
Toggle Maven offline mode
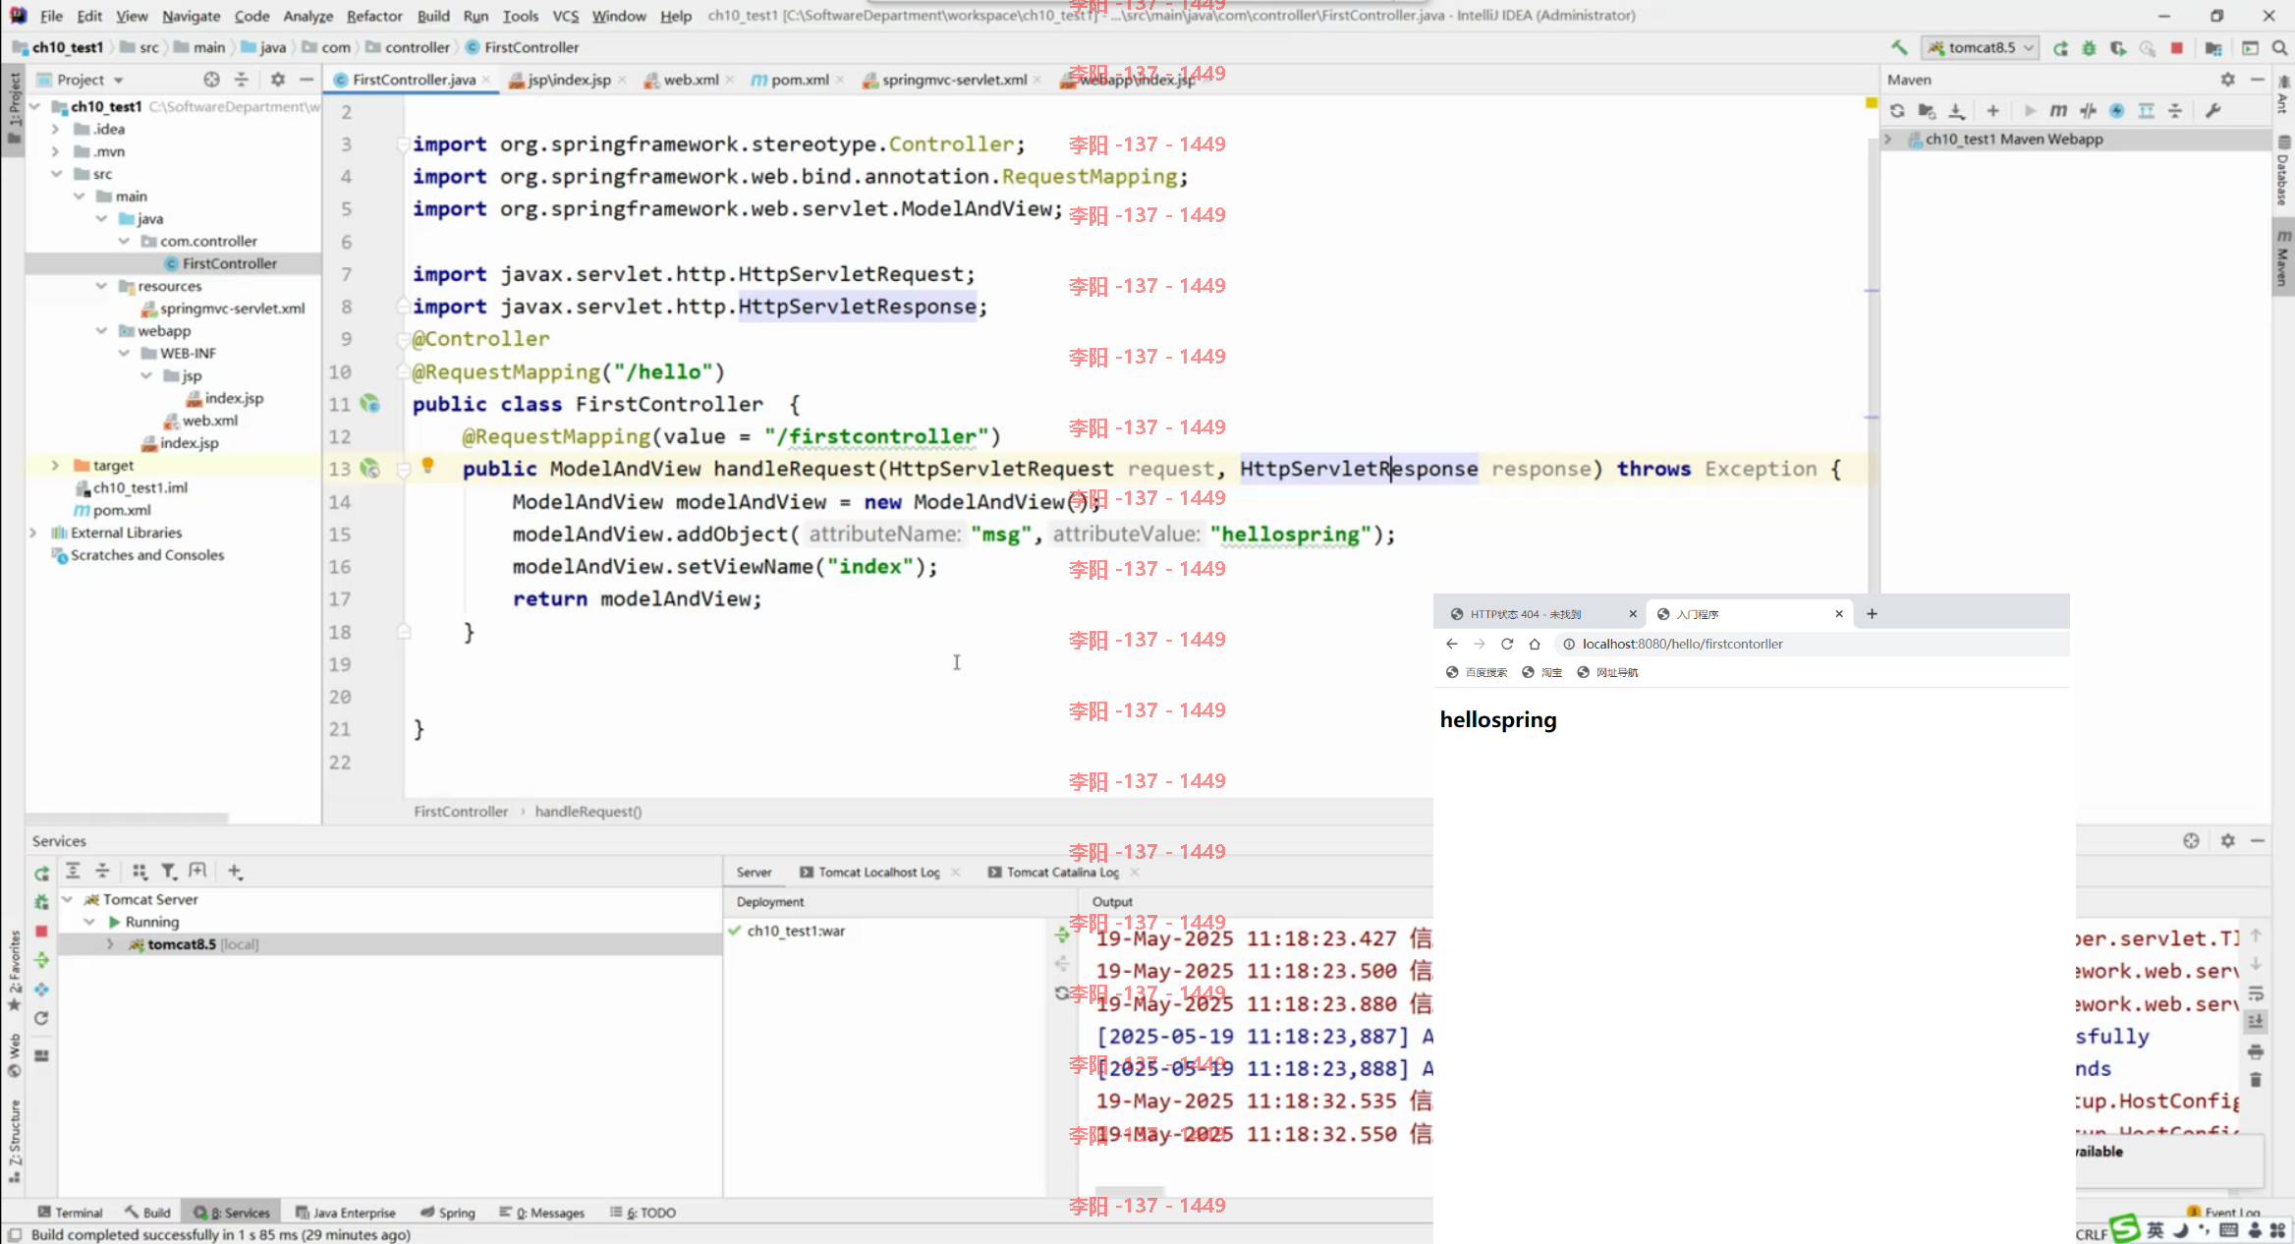[2088, 111]
